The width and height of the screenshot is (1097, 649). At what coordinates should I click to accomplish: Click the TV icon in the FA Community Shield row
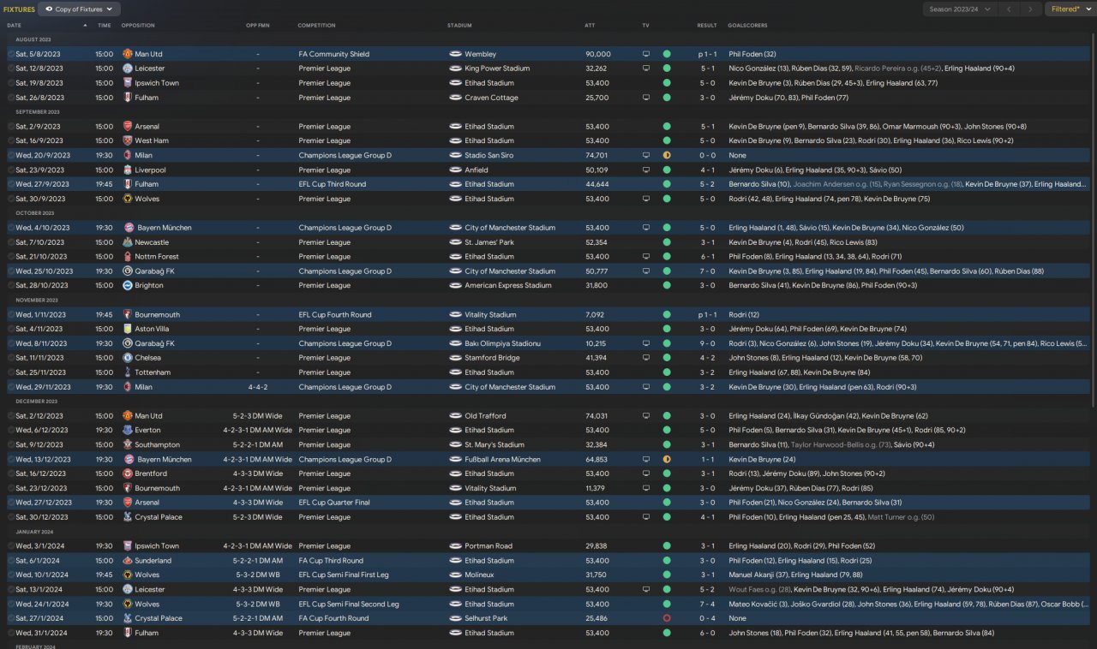pyautogui.click(x=646, y=54)
